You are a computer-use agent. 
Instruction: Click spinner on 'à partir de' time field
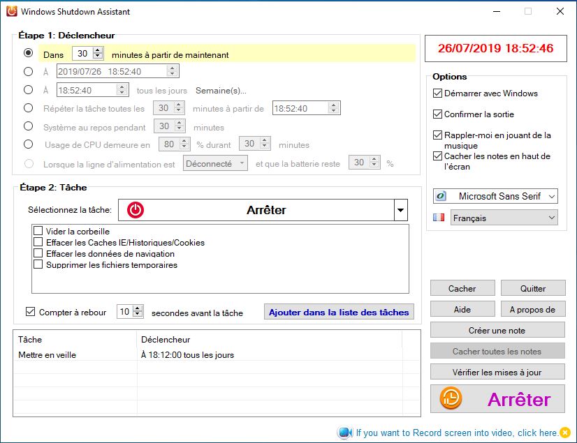(x=333, y=108)
